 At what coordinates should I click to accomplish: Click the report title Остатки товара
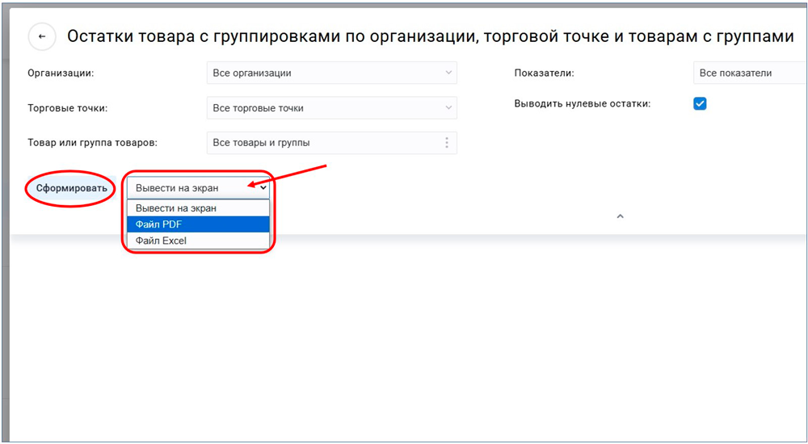click(430, 37)
